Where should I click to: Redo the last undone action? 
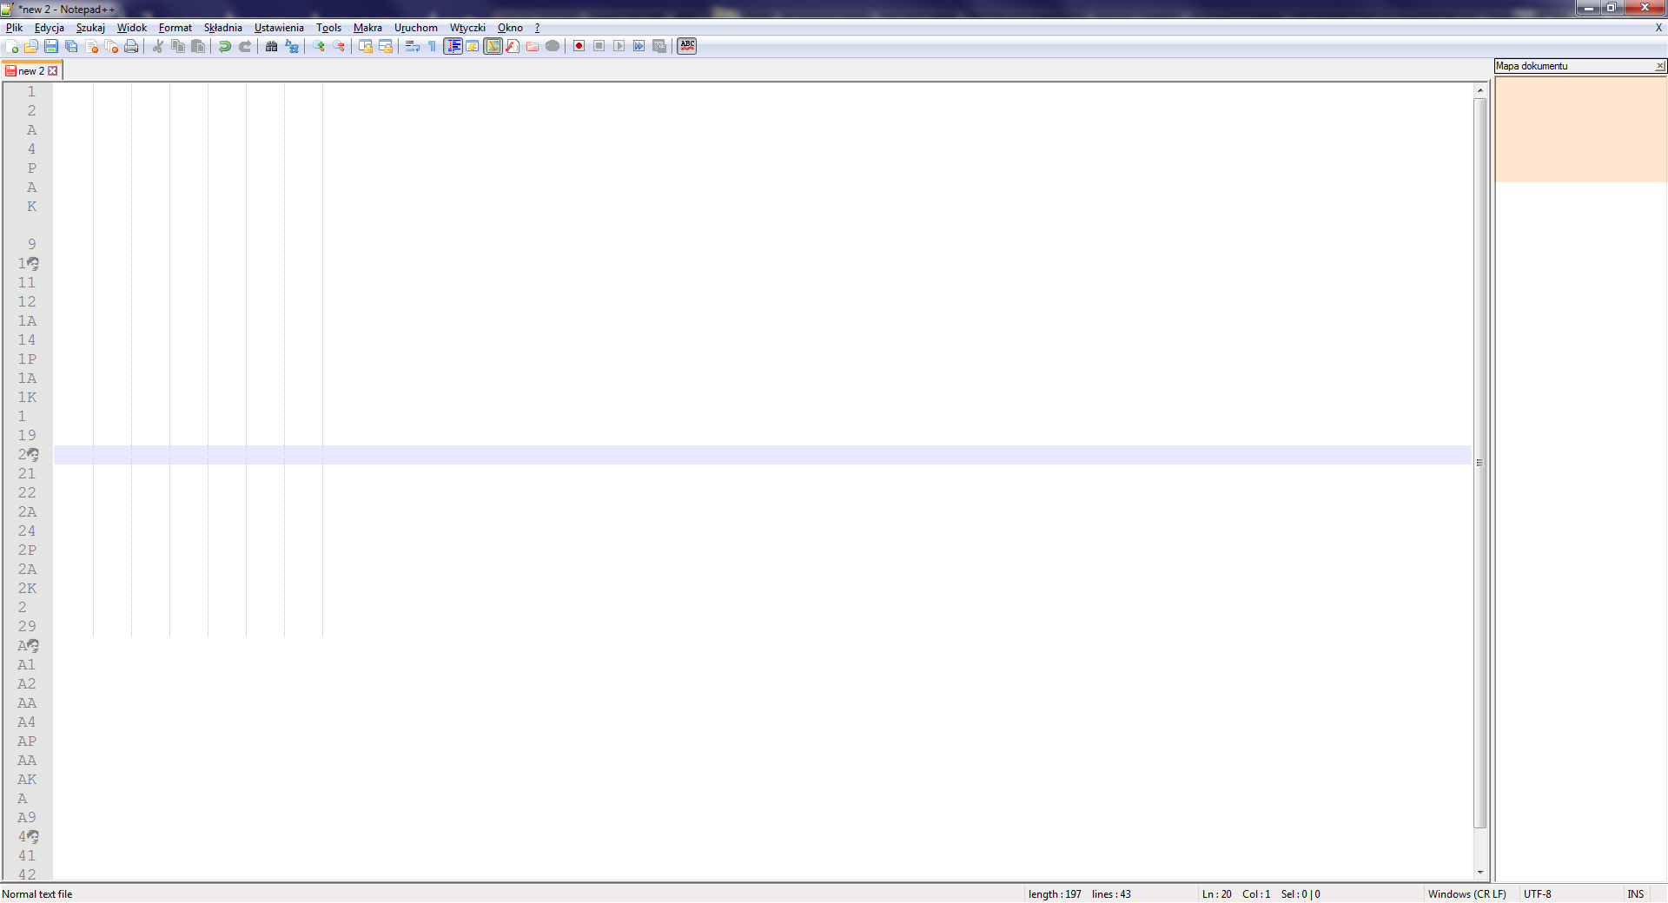(245, 46)
